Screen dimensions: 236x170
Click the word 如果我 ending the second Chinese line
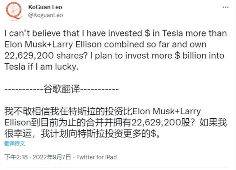click(x=213, y=123)
